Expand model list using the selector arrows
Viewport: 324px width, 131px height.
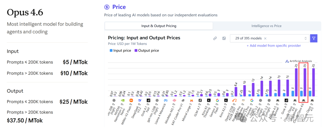click(305, 38)
